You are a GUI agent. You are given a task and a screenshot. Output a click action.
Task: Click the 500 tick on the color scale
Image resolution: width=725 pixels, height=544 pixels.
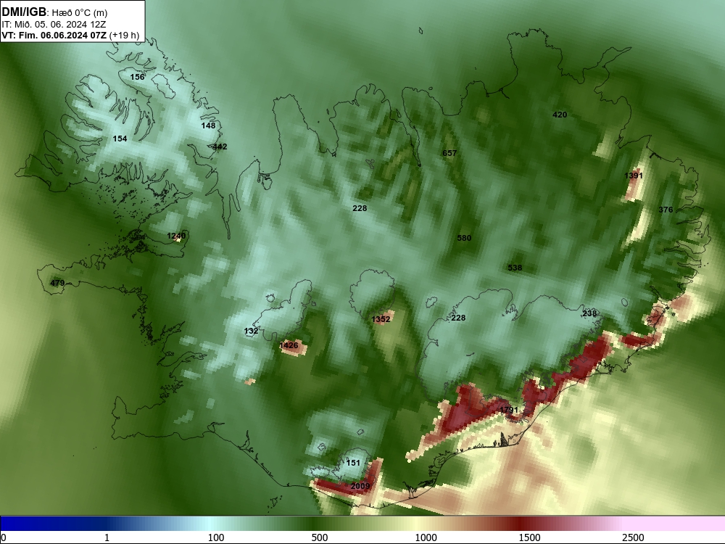[x=320, y=537]
